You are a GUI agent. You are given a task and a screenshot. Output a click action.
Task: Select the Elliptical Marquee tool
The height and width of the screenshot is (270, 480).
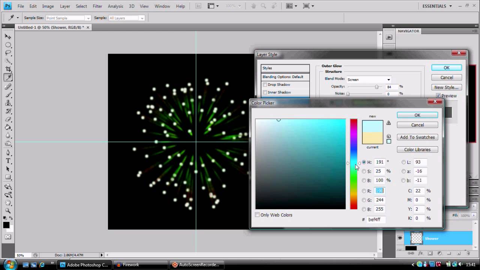pyautogui.click(x=8, y=45)
